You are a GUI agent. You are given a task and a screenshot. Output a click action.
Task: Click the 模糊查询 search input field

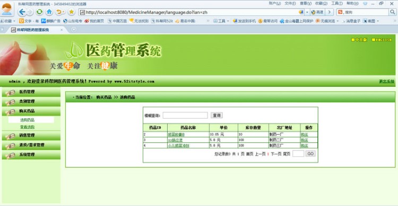click(185, 115)
